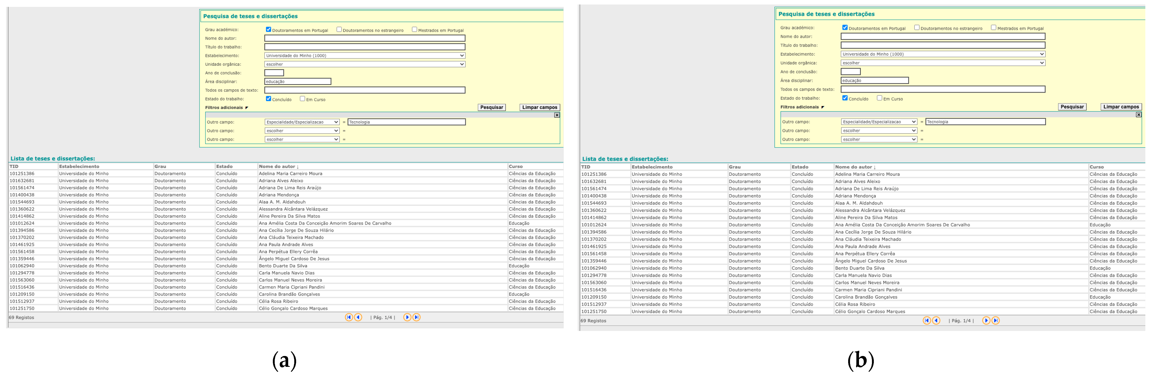The height and width of the screenshot is (375, 1153).
Task: Toggle 'Mestrados em Portugal' checkbox in panel (a)
Action: [414, 30]
